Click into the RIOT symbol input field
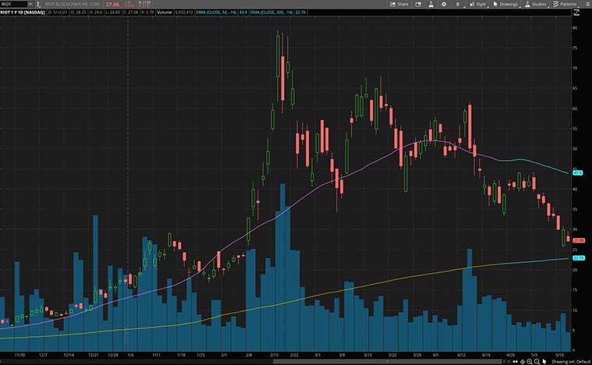The width and height of the screenshot is (592, 365). pyautogui.click(x=14, y=4)
